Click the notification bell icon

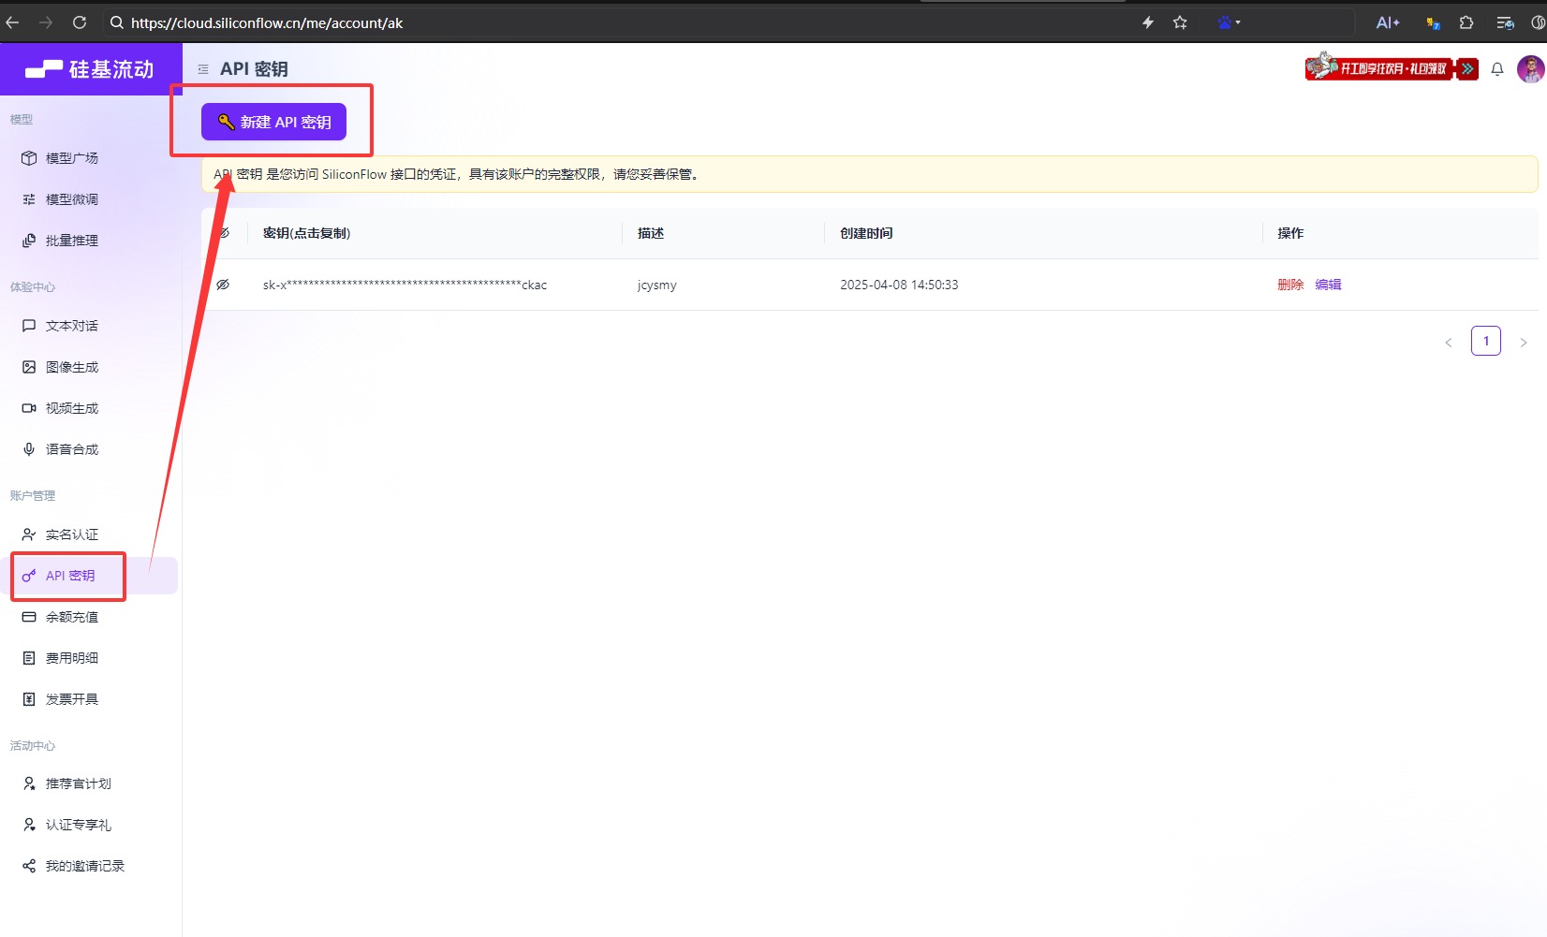coord(1496,68)
